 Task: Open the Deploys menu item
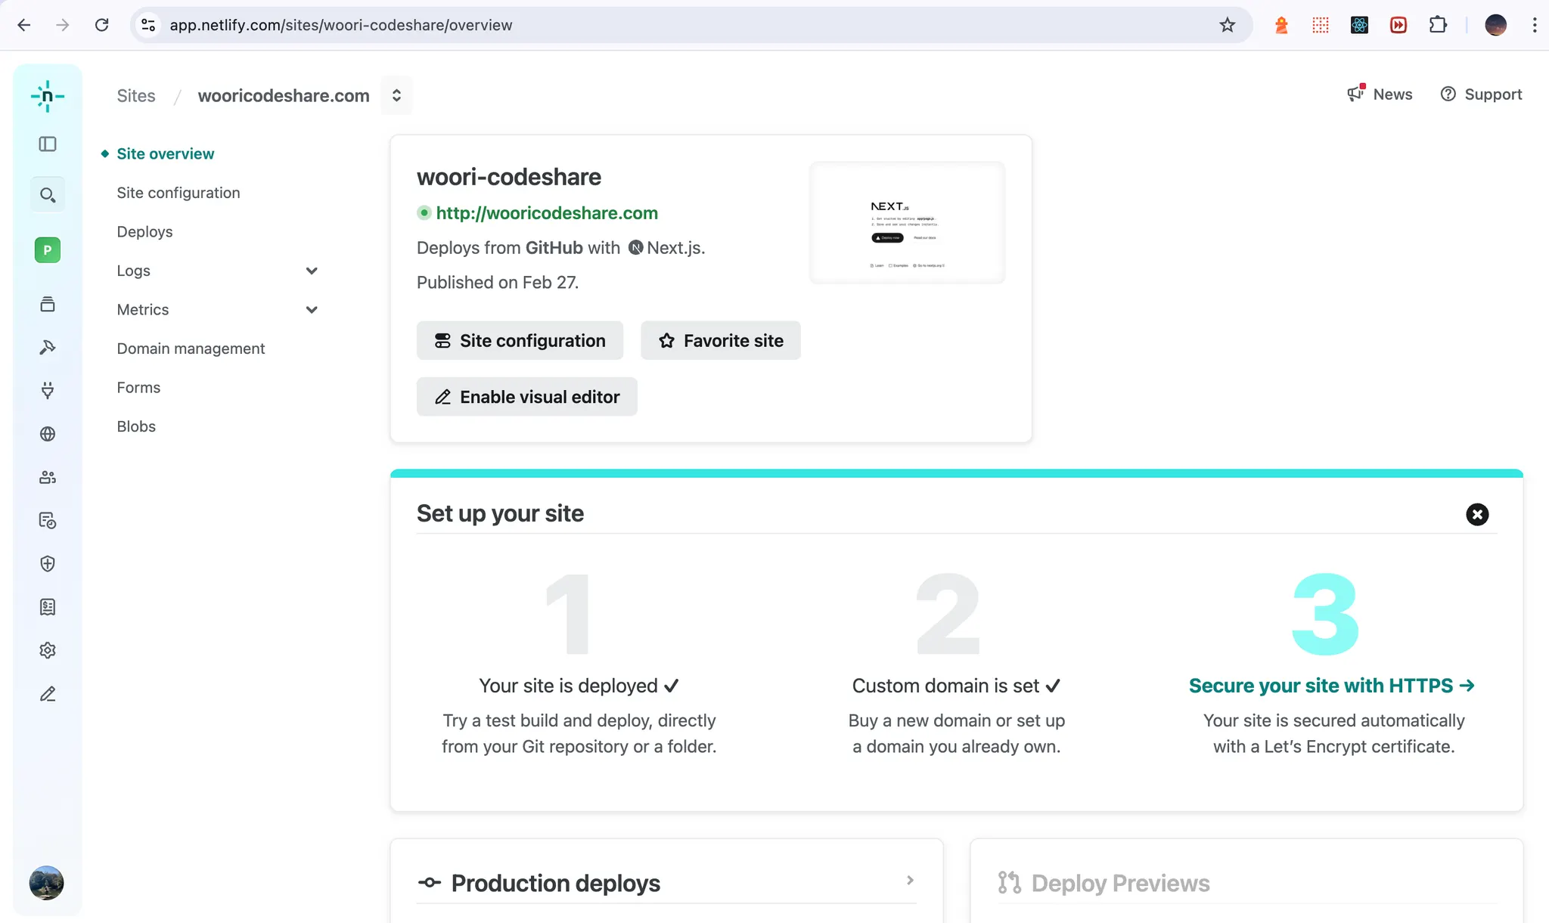(x=144, y=232)
